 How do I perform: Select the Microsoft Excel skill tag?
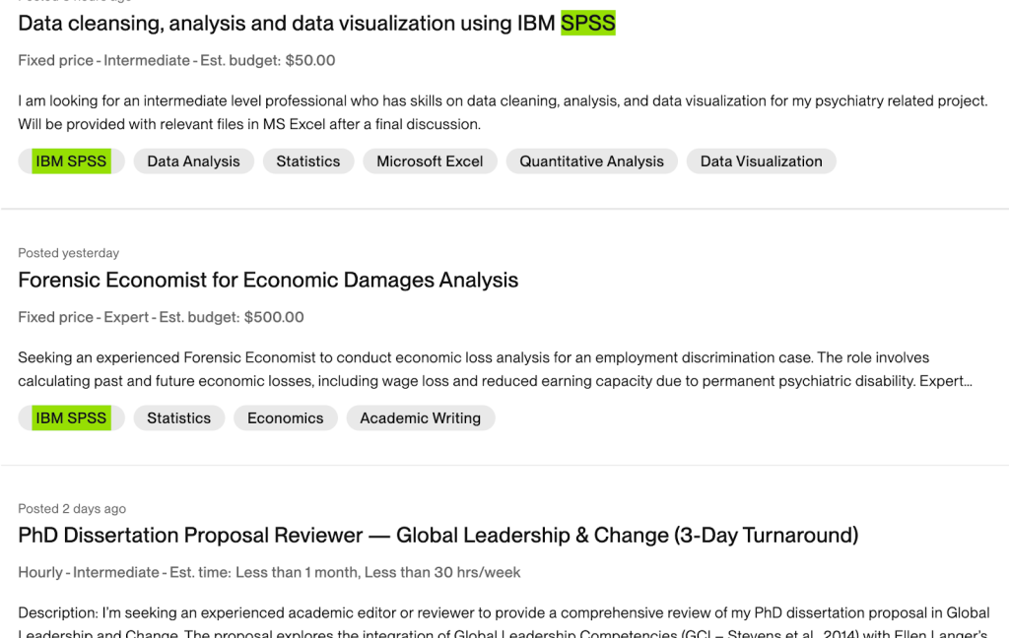[x=430, y=161]
